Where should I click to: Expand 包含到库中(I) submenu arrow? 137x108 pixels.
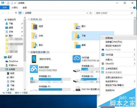point(135,81)
